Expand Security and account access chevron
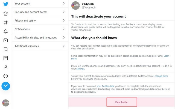Image resolution: width=175 pixels, height=109 pixels. click(x=64, y=12)
